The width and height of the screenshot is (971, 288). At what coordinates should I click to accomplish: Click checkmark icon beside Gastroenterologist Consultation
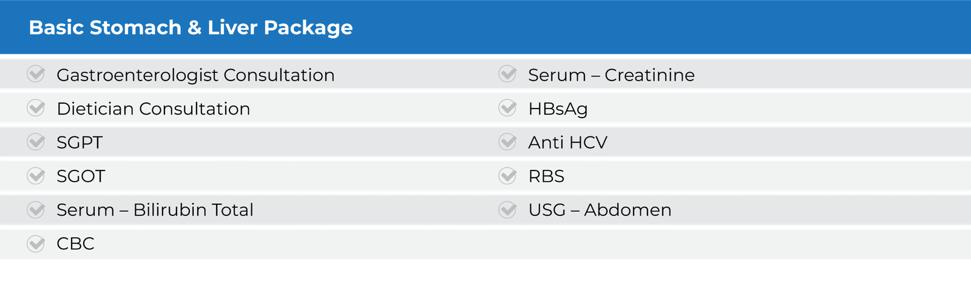36,74
